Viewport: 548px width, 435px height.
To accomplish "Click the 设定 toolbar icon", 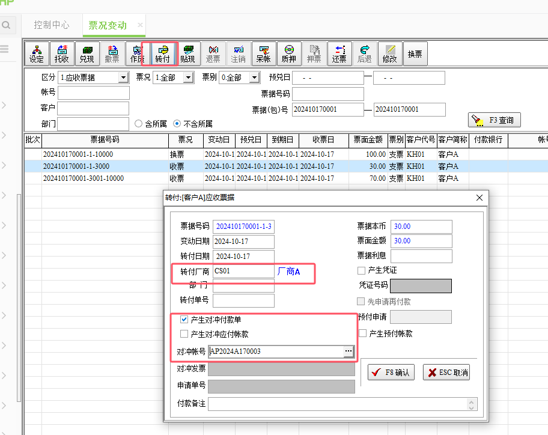I will [37, 53].
